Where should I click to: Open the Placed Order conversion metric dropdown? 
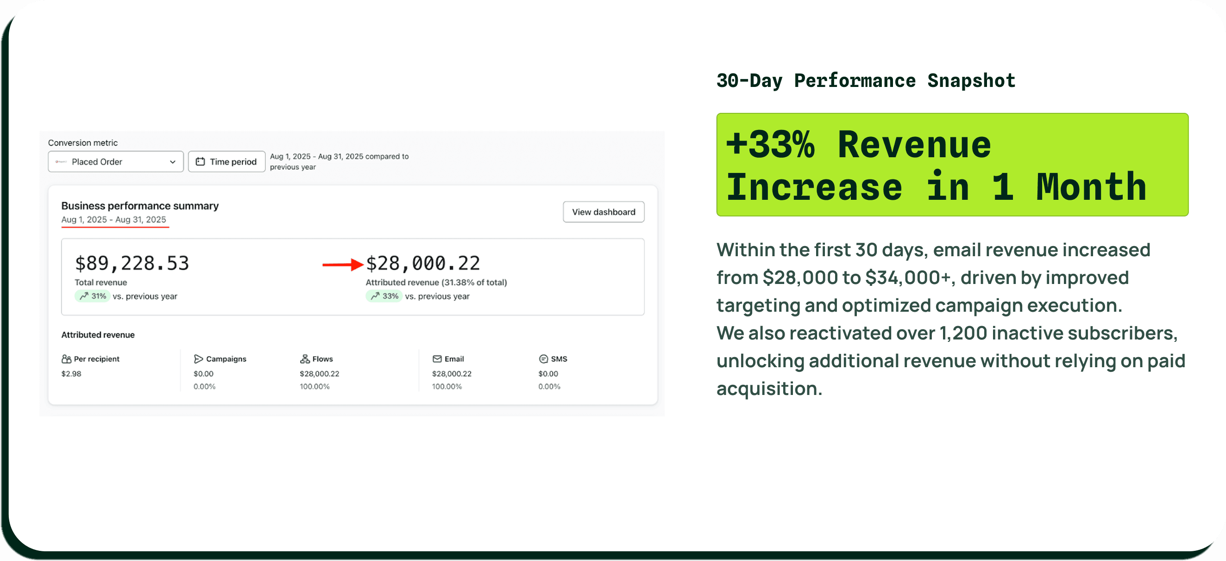(115, 162)
